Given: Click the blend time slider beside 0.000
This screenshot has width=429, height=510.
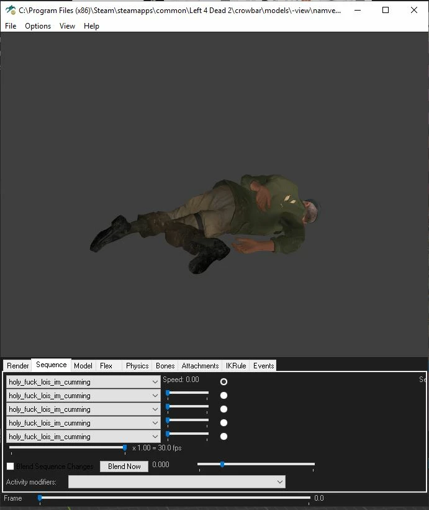Looking at the screenshot, I should point(256,464).
